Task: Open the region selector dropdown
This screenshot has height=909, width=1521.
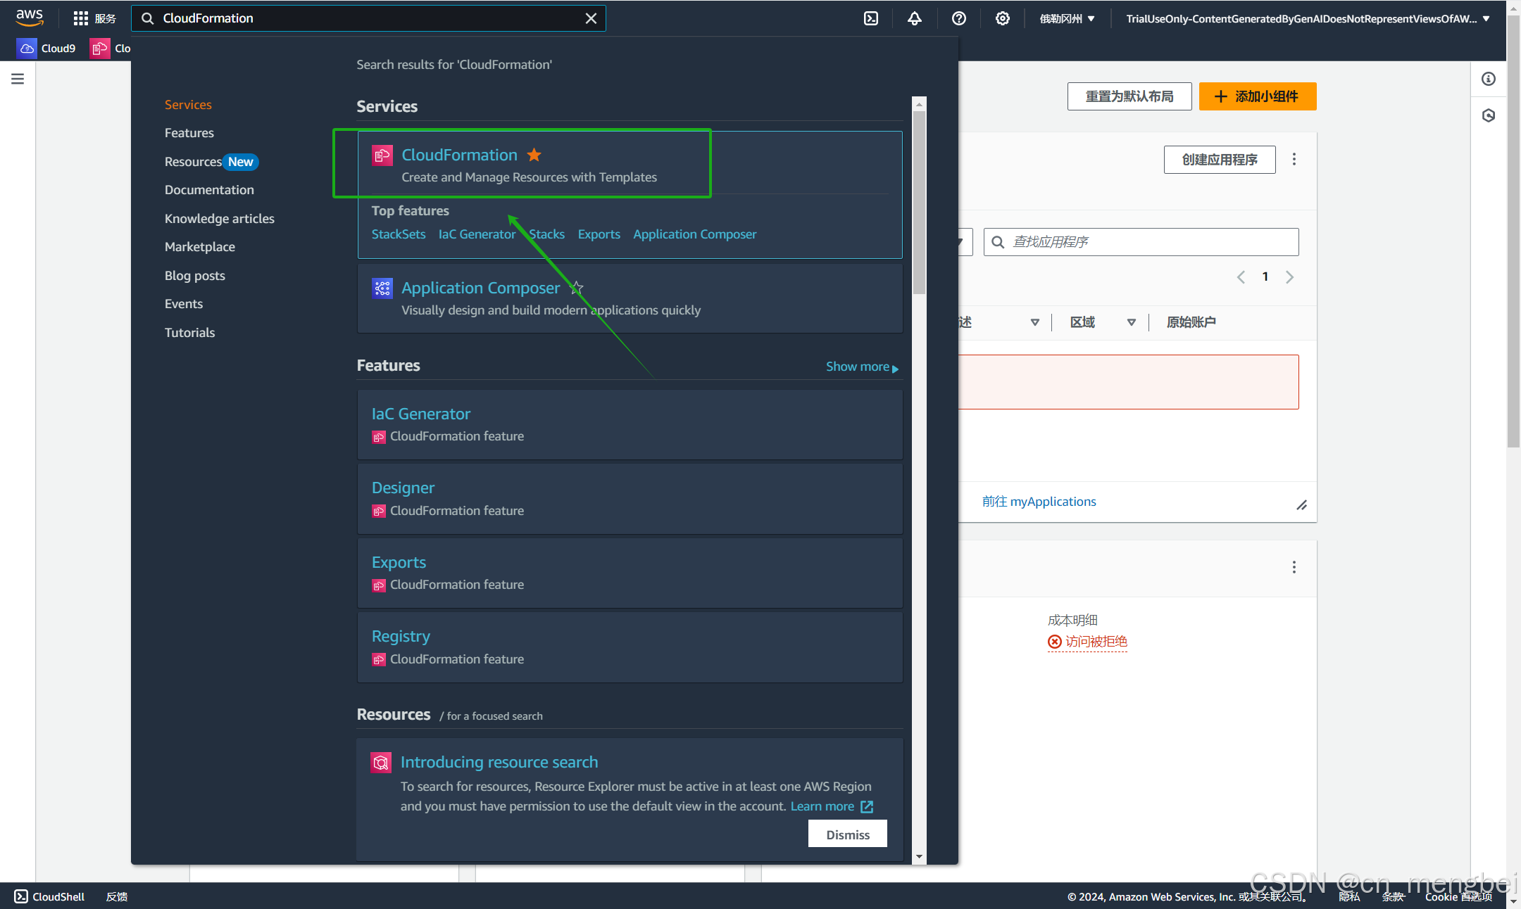Action: click(x=1067, y=19)
